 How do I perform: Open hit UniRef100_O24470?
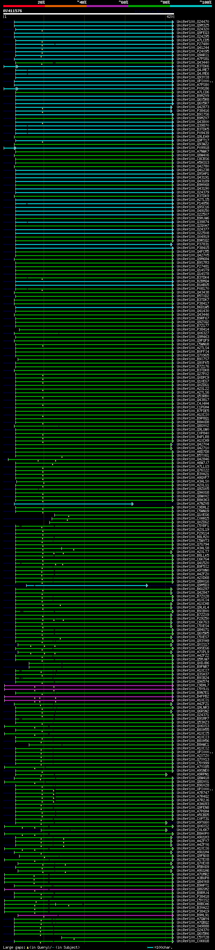pos(193,22)
